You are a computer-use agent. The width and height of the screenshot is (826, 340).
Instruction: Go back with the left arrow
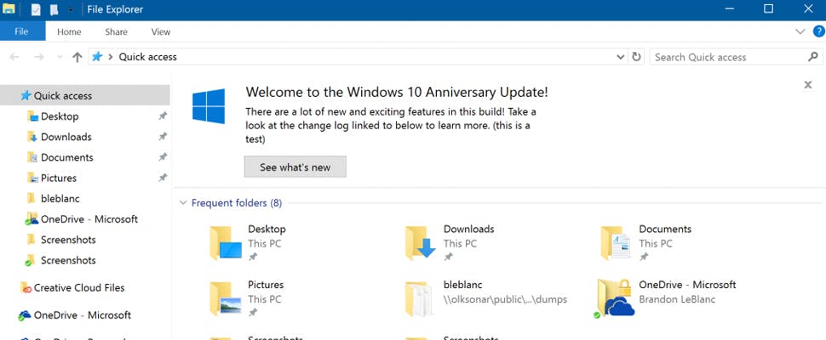(14, 57)
